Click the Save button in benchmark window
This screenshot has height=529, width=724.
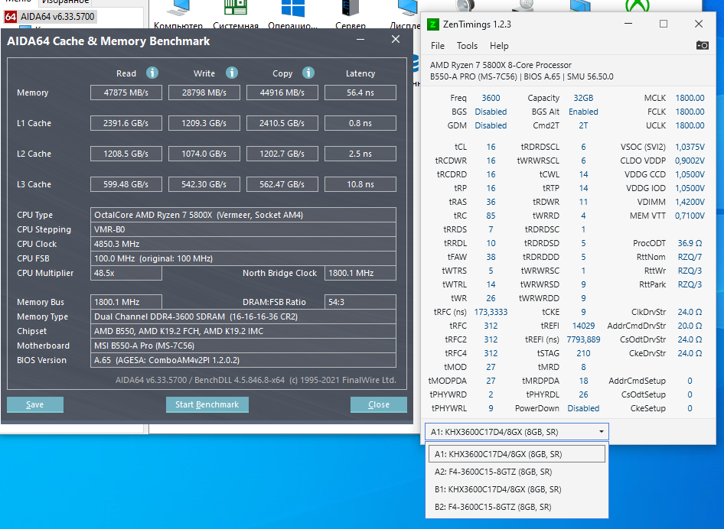pyautogui.click(x=35, y=404)
